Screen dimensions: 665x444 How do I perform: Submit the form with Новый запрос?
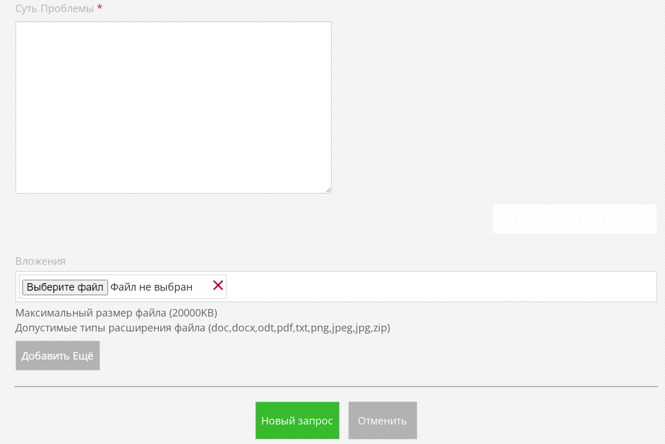[x=297, y=420]
